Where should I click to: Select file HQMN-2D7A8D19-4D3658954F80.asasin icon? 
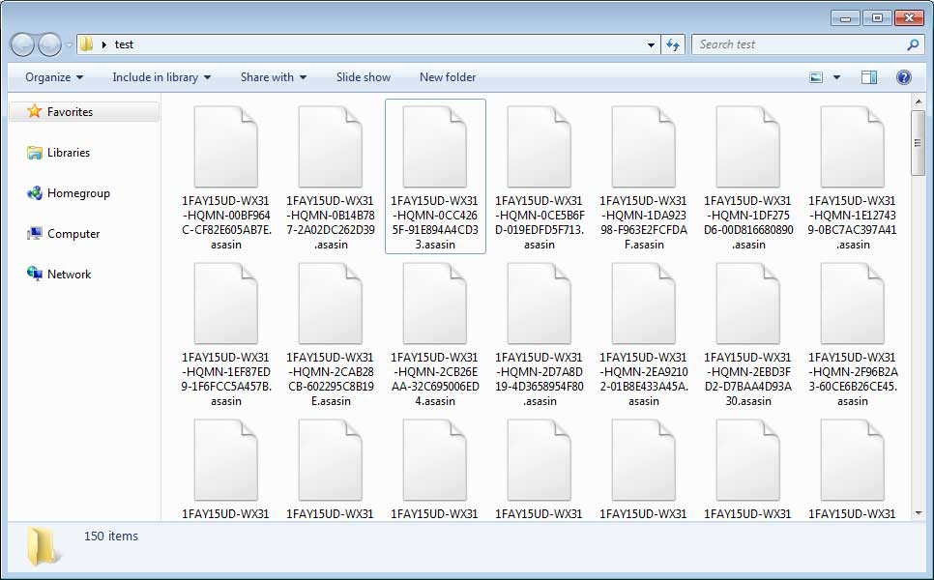coord(540,304)
